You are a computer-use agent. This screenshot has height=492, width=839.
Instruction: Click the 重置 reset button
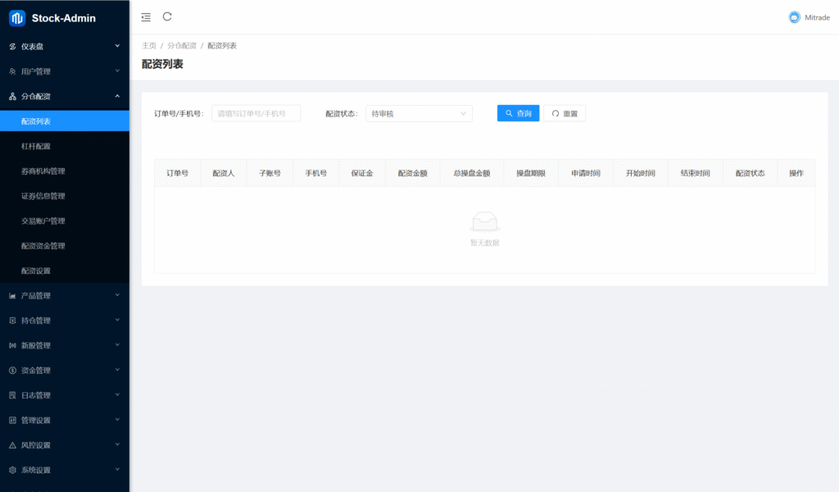(565, 114)
